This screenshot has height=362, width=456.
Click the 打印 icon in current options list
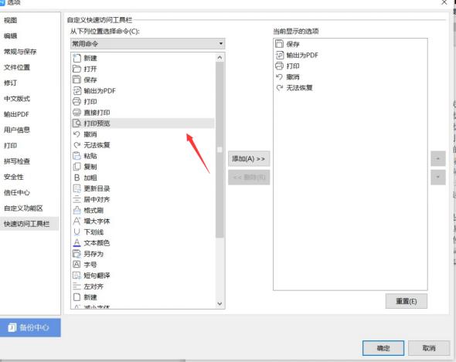[279, 66]
